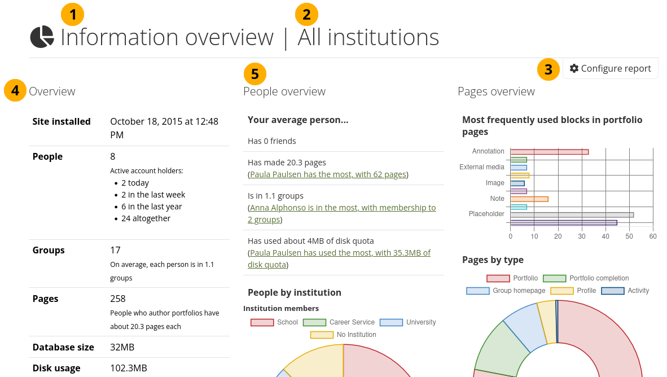Toggle Activity legend in Pages by type

625,291
